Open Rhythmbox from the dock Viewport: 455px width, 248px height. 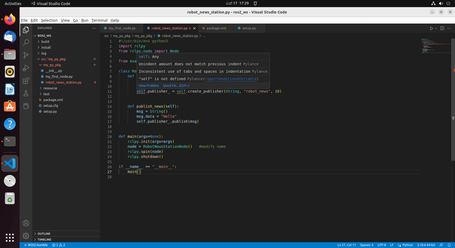[10, 72]
